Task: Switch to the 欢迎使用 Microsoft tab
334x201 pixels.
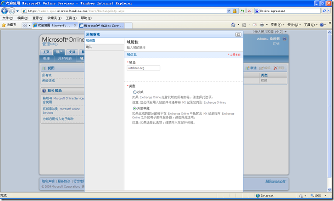Action: click(x=52, y=25)
